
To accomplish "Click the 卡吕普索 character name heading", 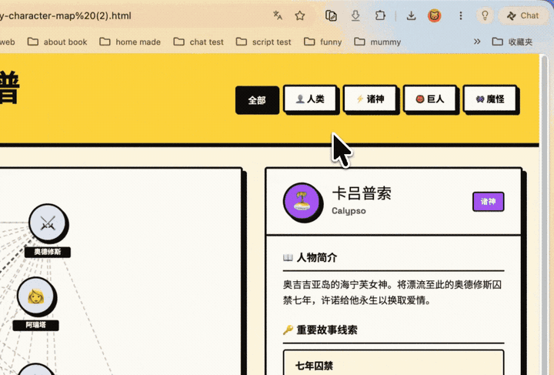I will [362, 193].
